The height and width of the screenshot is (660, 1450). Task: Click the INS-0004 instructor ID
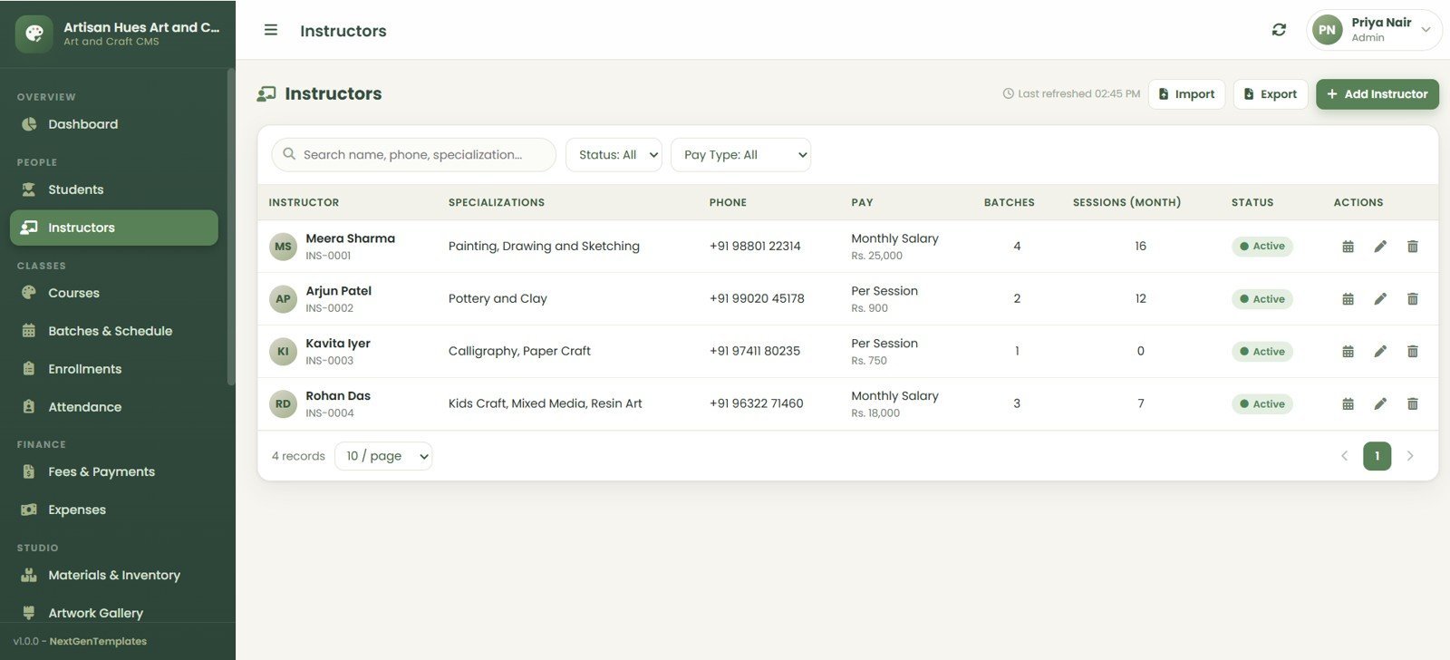point(330,413)
